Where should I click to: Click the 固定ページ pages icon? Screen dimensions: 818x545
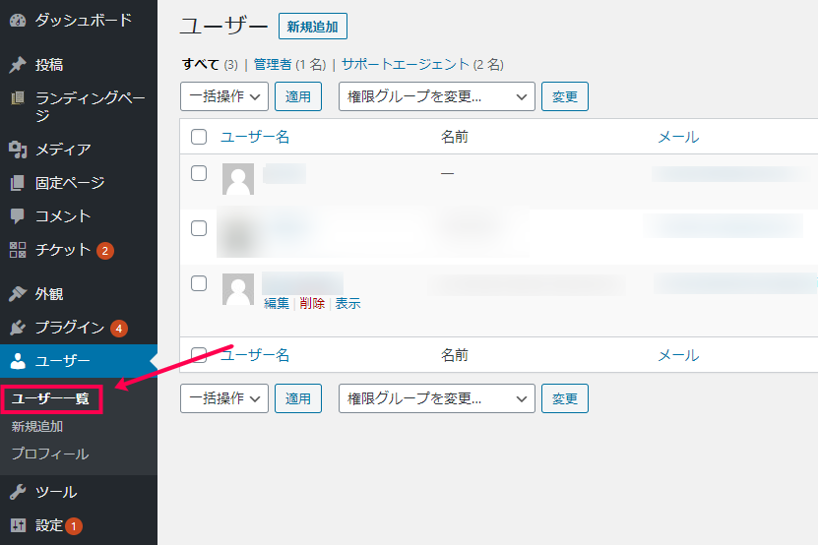coord(18,183)
